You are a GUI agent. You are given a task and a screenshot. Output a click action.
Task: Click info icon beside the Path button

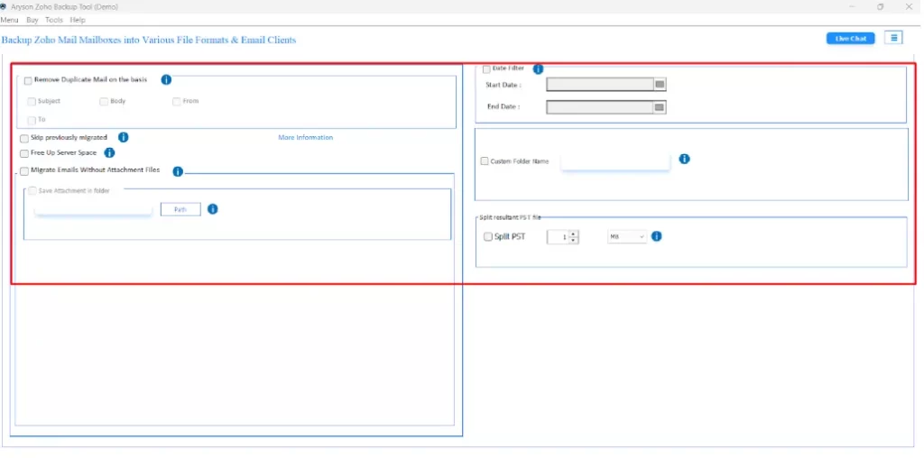212,209
